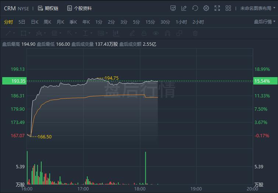Screen dimensions: 278x193
Task: Switch to the 日K daily candlestick tab
Action: (35, 22)
